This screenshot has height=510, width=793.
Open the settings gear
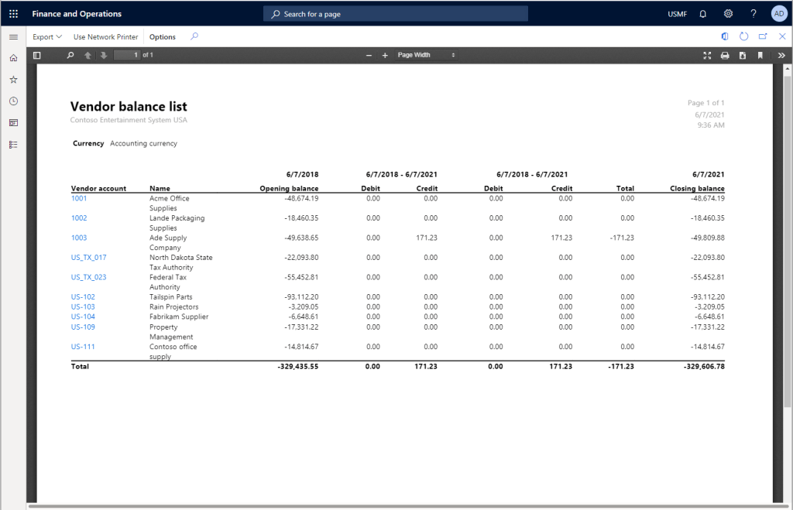click(728, 14)
